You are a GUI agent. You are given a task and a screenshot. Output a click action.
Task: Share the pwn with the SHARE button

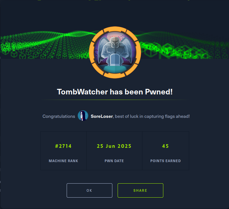140,190
